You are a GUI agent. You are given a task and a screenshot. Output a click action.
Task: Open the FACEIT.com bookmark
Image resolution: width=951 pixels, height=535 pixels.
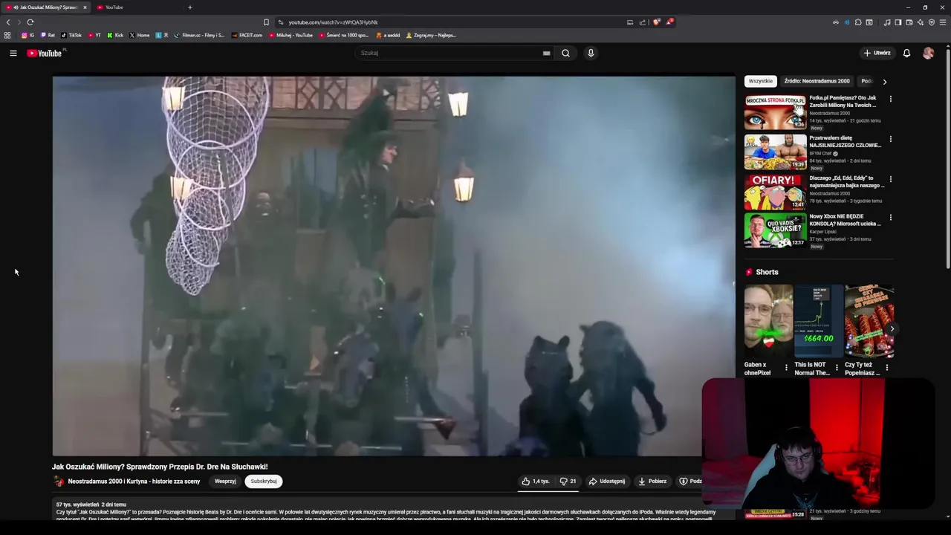(x=247, y=35)
